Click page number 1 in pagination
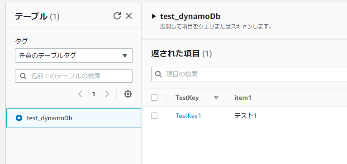 94,94
